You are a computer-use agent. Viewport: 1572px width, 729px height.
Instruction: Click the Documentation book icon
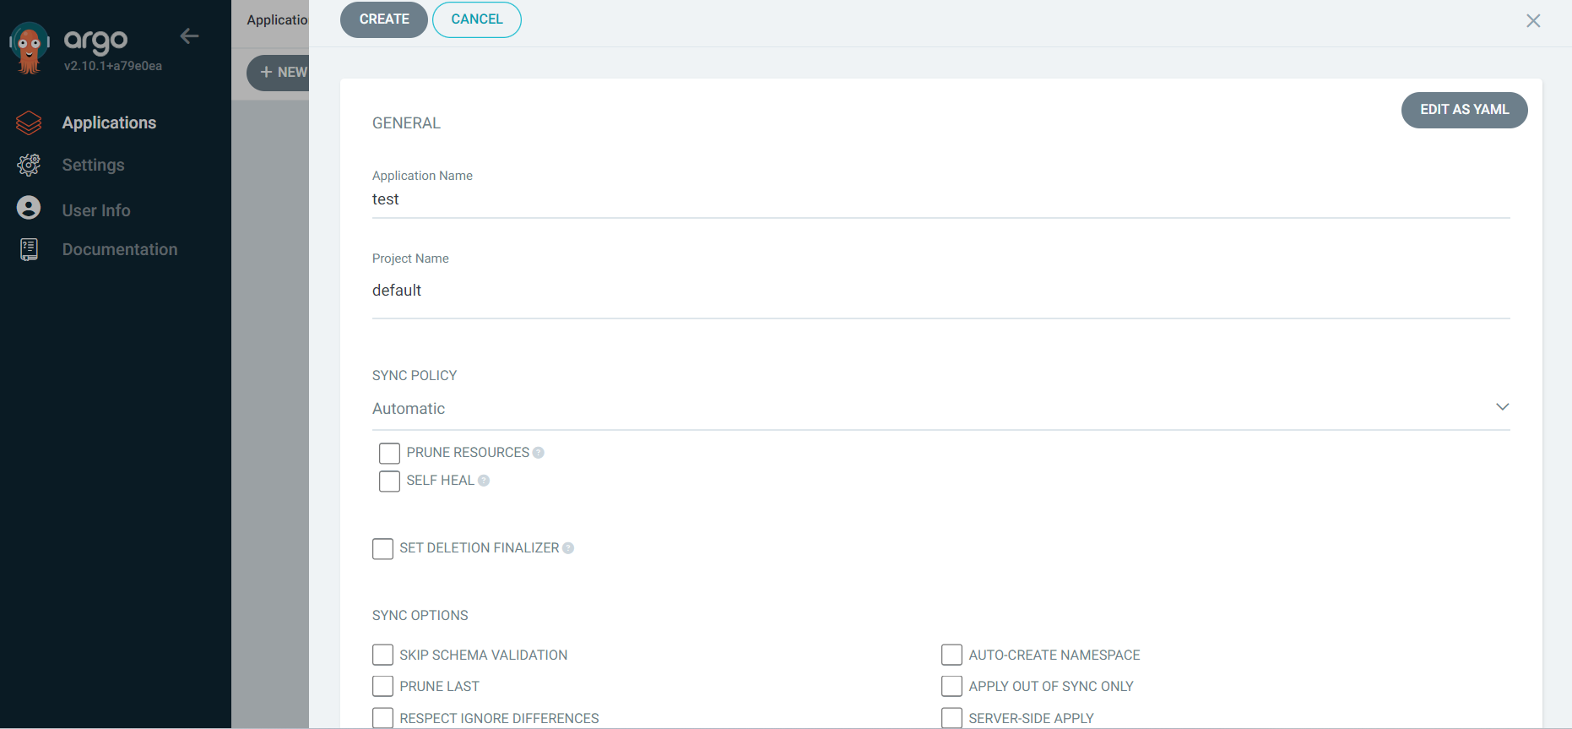[x=29, y=249]
